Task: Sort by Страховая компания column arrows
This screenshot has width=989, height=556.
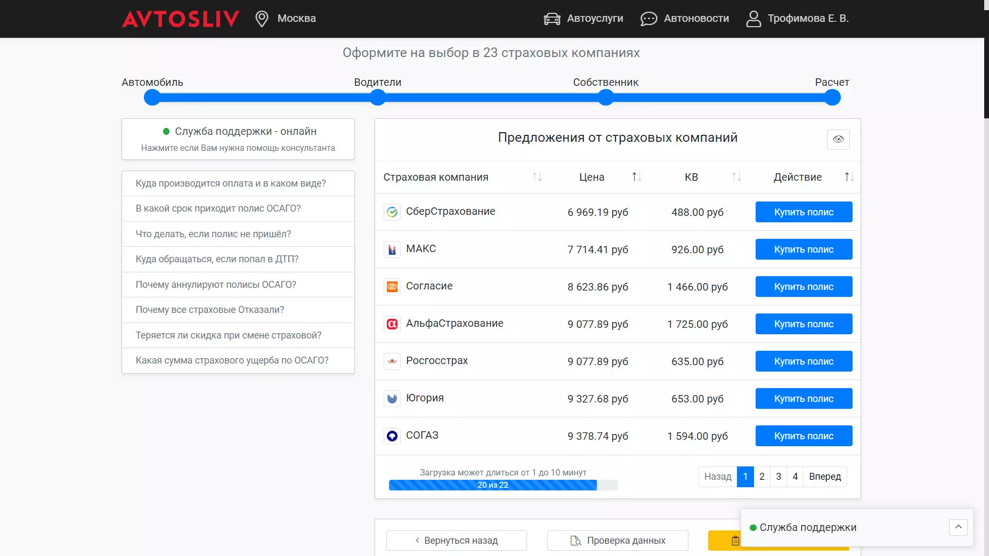Action: [537, 177]
